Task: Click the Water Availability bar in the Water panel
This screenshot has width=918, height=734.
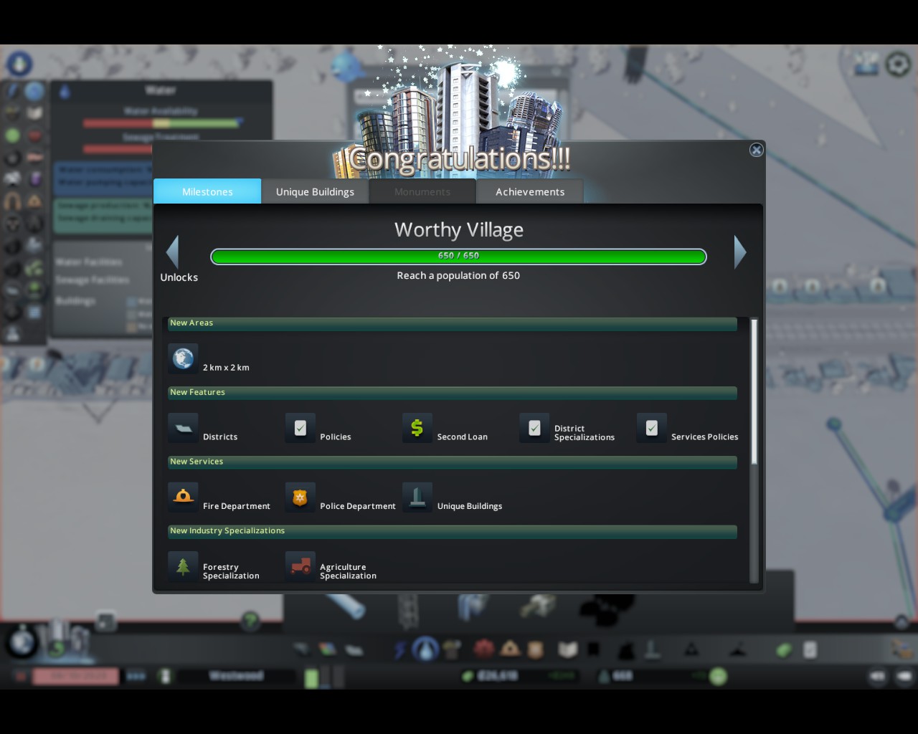Action: click(161, 123)
